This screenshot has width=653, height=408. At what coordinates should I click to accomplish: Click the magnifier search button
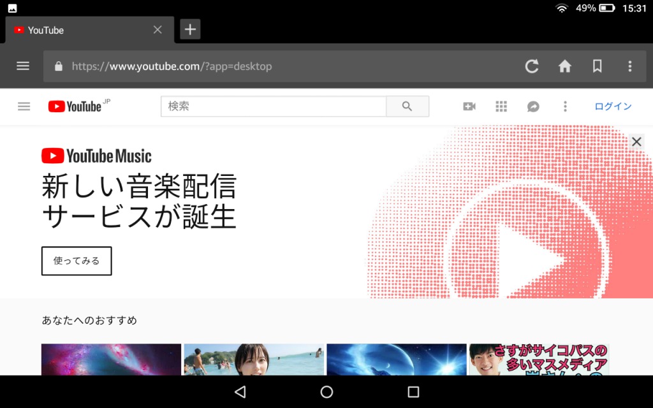coord(407,106)
